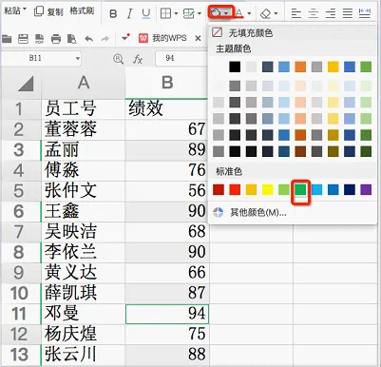
Task: Pick the black theme color swatch
Action: [x=235, y=67]
